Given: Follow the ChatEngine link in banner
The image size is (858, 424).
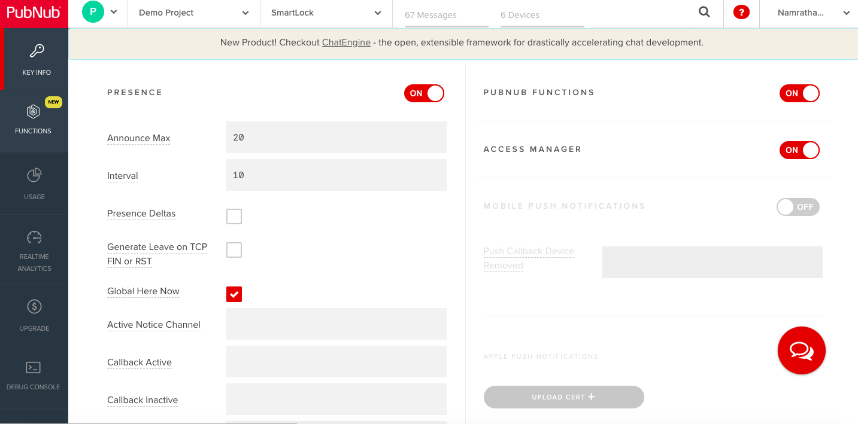Looking at the screenshot, I should 346,42.
